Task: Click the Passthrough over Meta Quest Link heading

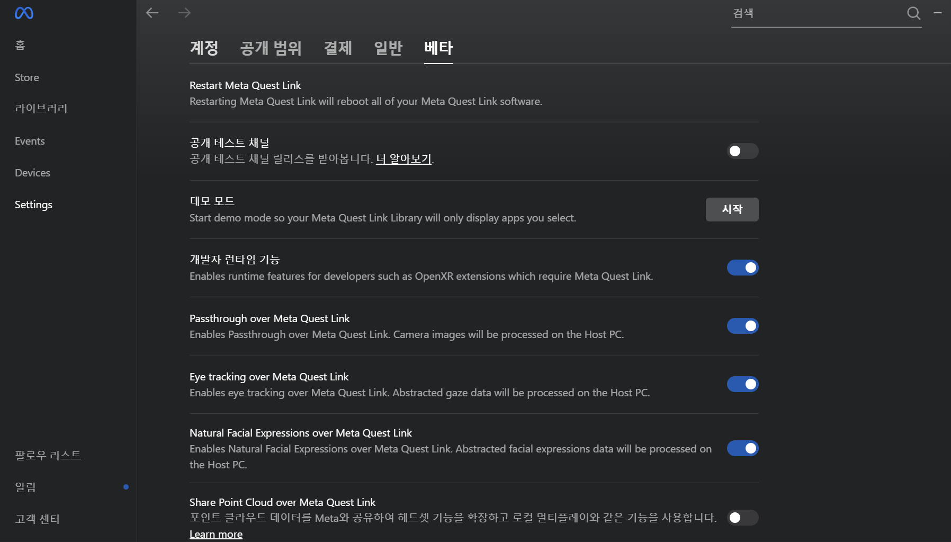Action: tap(270, 318)
